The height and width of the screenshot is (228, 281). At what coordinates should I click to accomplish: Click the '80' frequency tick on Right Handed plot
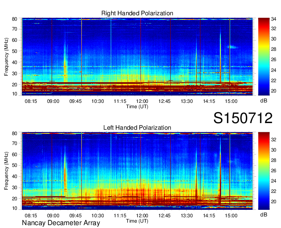click(x=14, y=19)
